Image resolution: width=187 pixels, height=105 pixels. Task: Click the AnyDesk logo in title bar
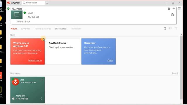point(9,3)
